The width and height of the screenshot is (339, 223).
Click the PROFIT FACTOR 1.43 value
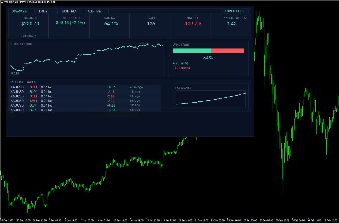(x=231, y=24)
